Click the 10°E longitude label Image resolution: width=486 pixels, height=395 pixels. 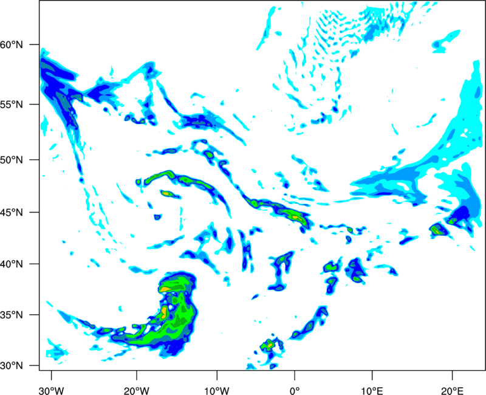point(372,390)
